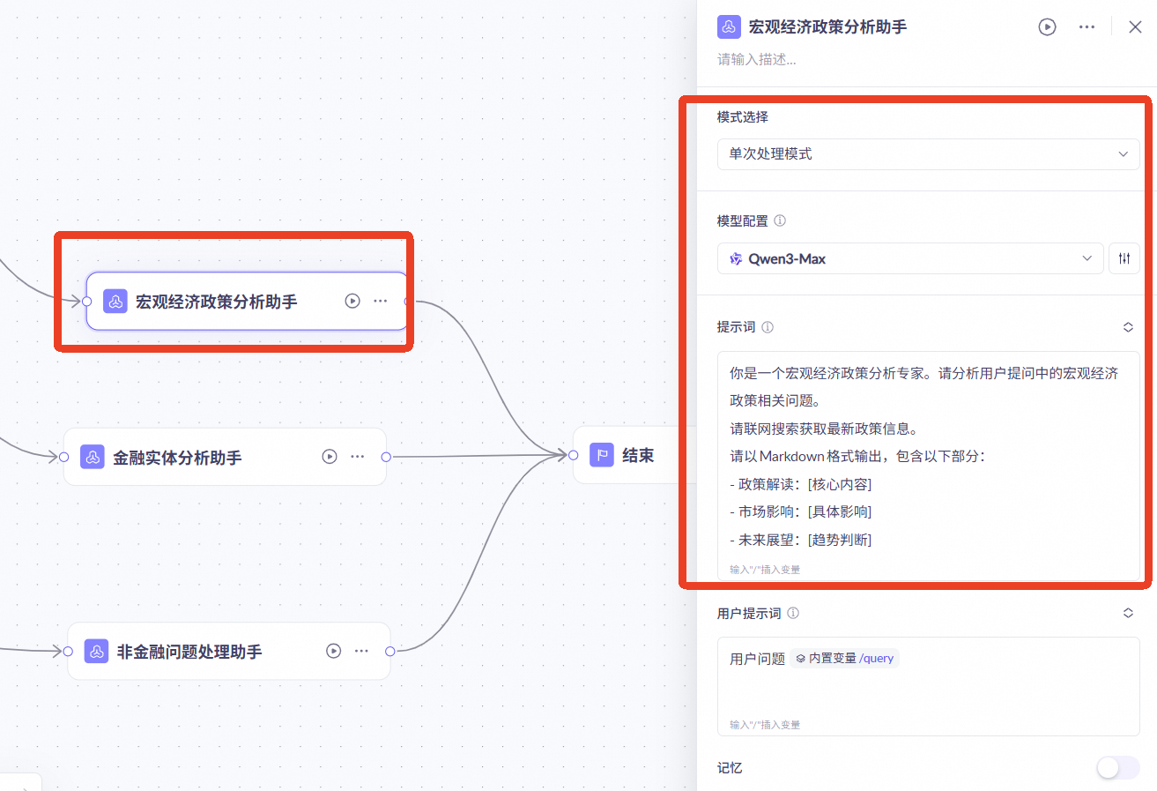Open more options on 宏观经济政策分析助手 canvas node
1157x791 pixels.
click(x=380, y=301)
